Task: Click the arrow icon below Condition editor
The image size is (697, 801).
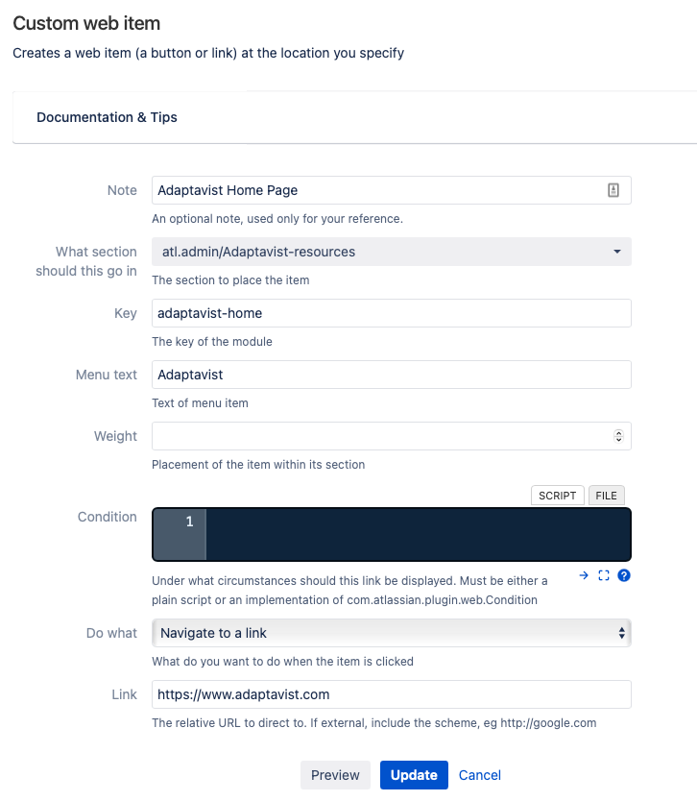Action: coord(584,575)
